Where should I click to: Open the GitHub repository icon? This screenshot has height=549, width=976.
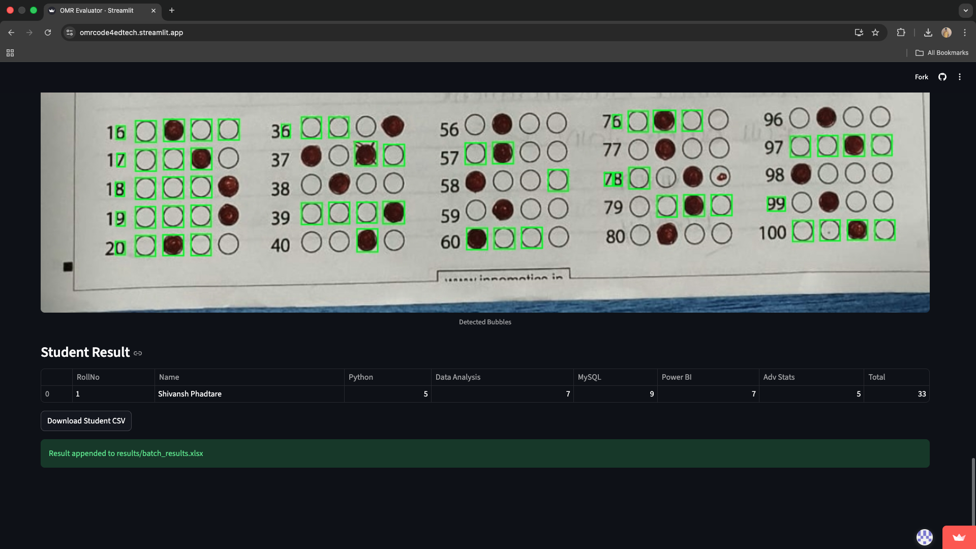[x=942, y=77]
